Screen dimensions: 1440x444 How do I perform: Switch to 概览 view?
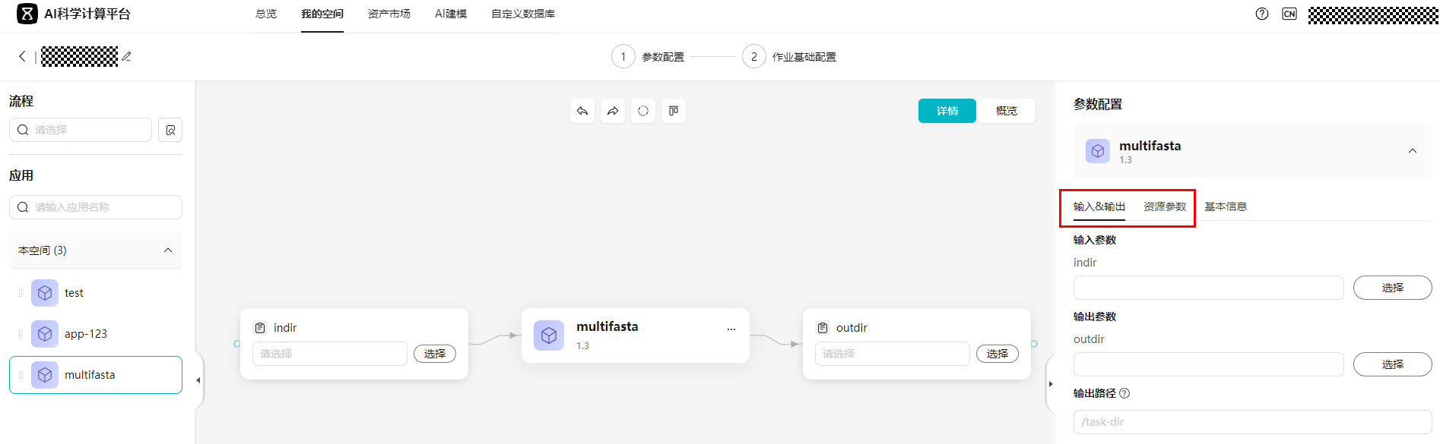[1007, 111]
